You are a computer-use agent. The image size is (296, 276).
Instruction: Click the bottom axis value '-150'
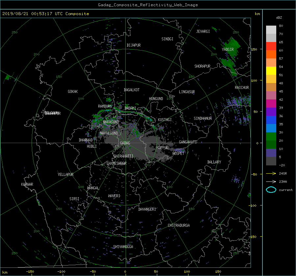tap(30, 272)
